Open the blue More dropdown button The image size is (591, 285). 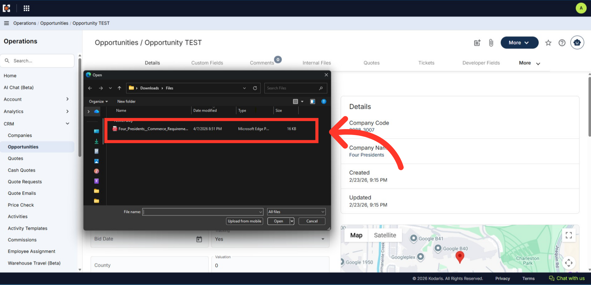[x=519, y=43]
